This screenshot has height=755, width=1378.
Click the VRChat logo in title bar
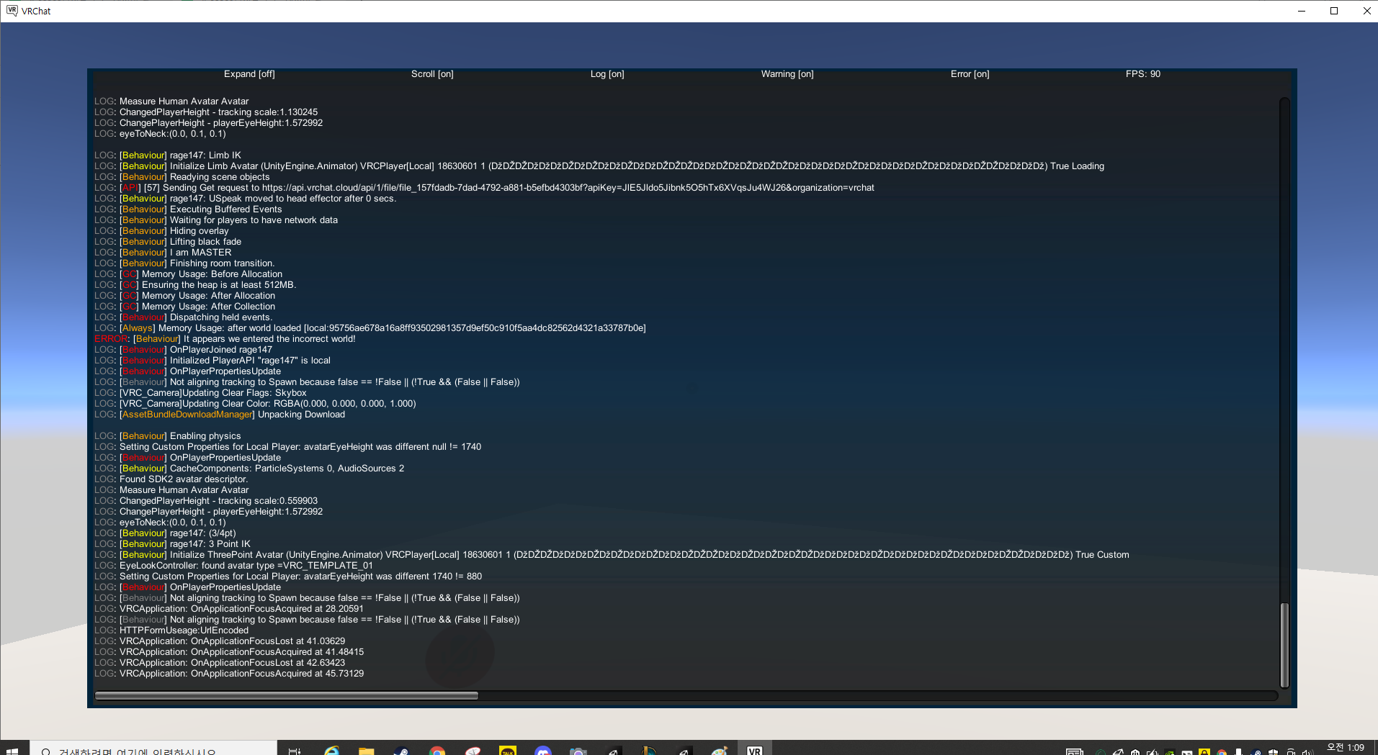(x=12, y=11)
